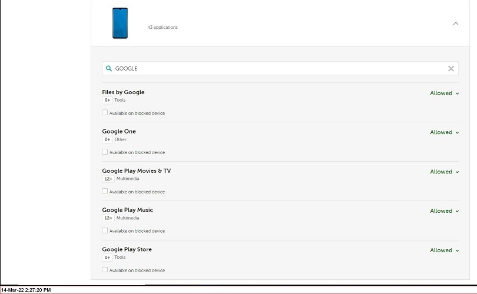Image resolution: width=477 pixels, height=294 pixels.
Task: Click the 0+ age badge of Google One
Action: point(107,140)
